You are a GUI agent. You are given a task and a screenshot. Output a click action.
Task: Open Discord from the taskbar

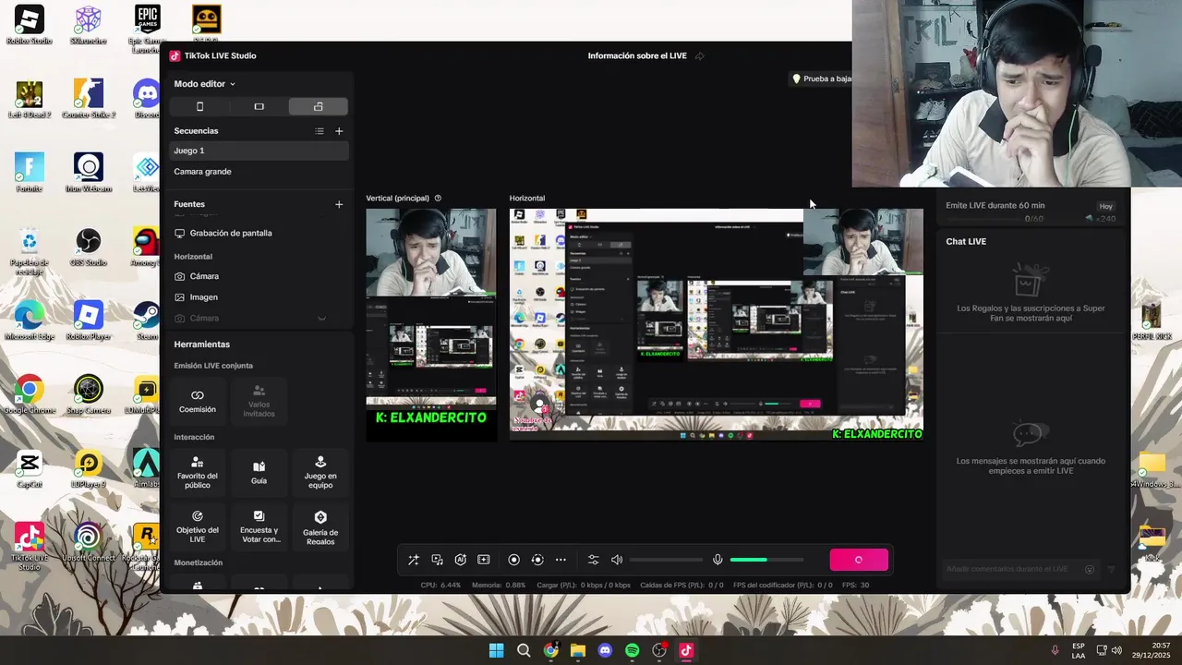coord(605,650)
